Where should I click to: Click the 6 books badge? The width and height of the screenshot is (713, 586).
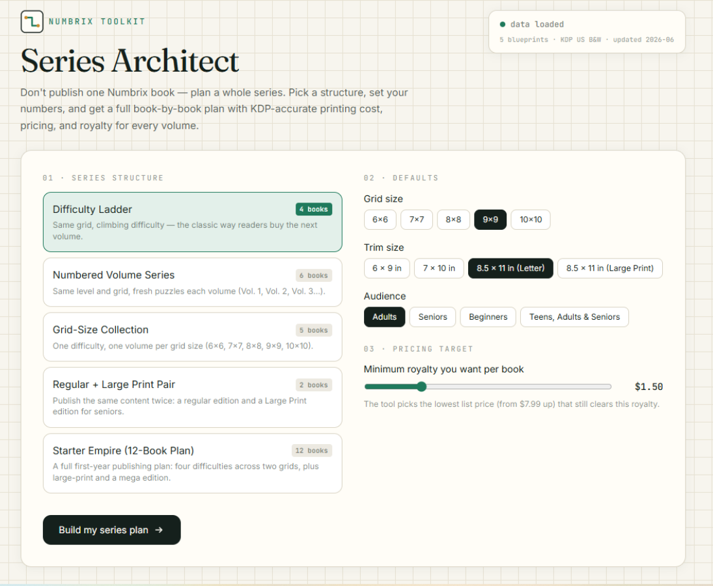pos(314,275)
